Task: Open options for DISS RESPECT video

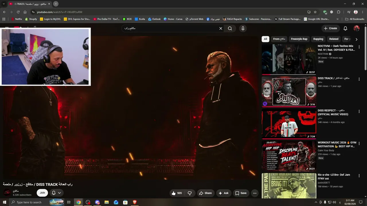Action: pyautogui.click(x=359, y=112)
